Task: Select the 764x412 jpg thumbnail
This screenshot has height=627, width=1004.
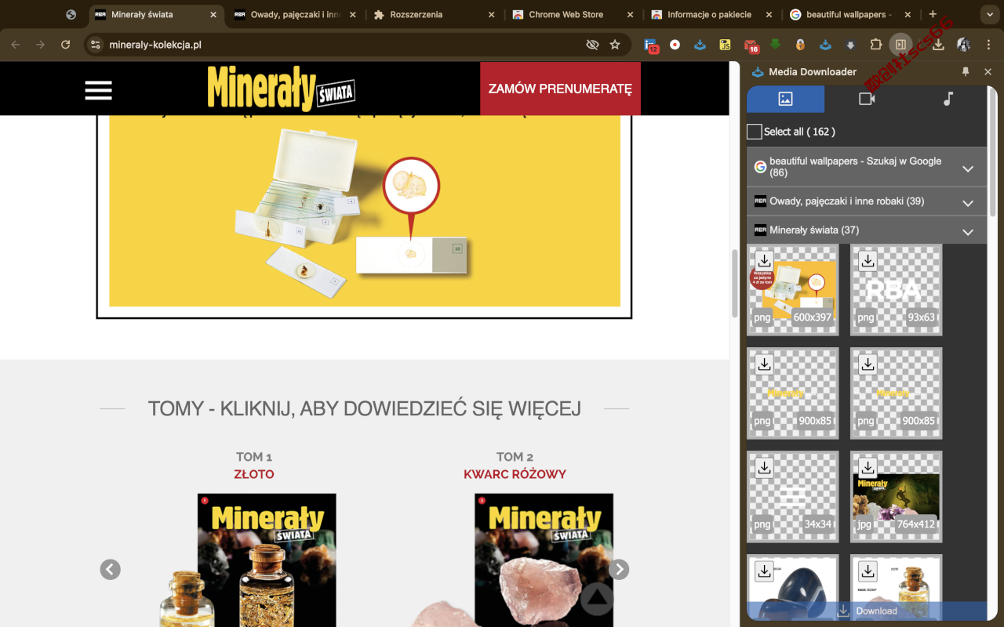Action: (x=896, y=497)
